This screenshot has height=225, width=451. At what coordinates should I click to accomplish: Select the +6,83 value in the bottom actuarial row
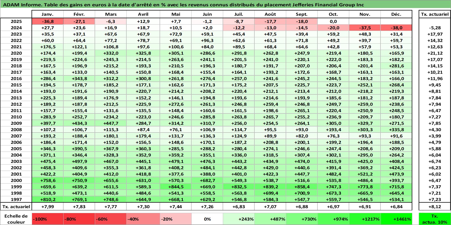point(239,207)
